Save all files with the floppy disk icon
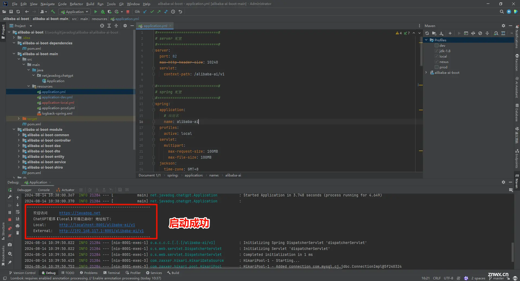The image size is (520, 281). (x=11, y=12)
